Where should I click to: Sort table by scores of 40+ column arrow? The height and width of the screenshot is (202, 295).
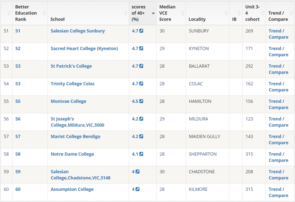click(x=153, y=13)
